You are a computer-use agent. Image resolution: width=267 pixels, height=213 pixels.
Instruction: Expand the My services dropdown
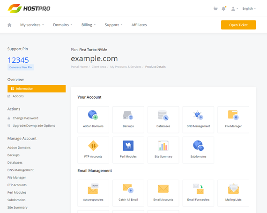(x=32, y=25)
